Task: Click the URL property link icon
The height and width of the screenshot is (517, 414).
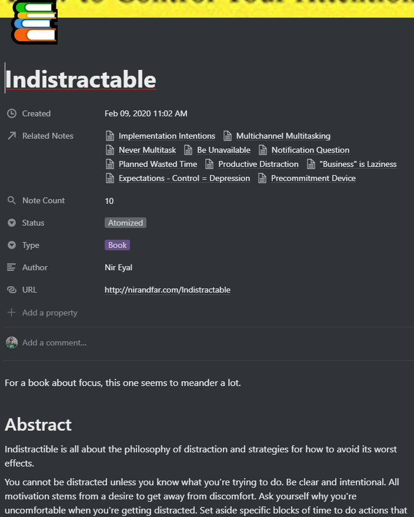Action: pyautogui.click(x=12, y=290)
